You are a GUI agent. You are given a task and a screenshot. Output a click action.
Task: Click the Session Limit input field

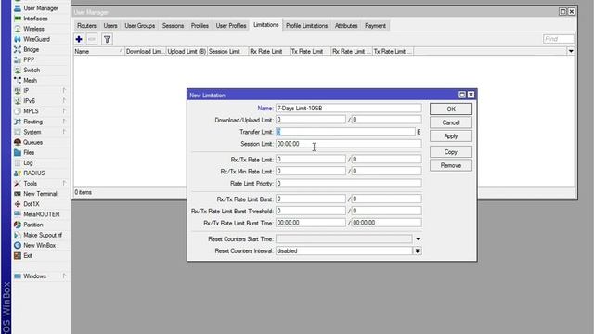click(x=349, y=144)
